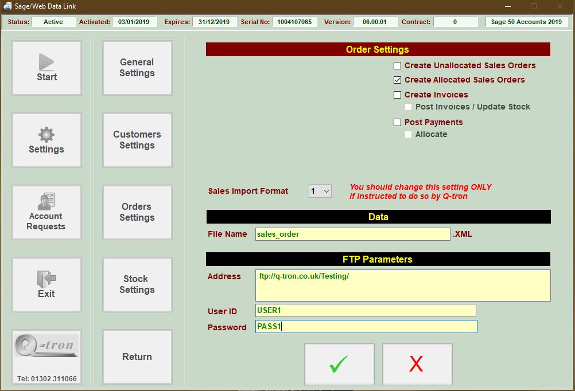Click the Contract value field
Viewport: 575px width, 391px height.
click(x=455, y=22)
